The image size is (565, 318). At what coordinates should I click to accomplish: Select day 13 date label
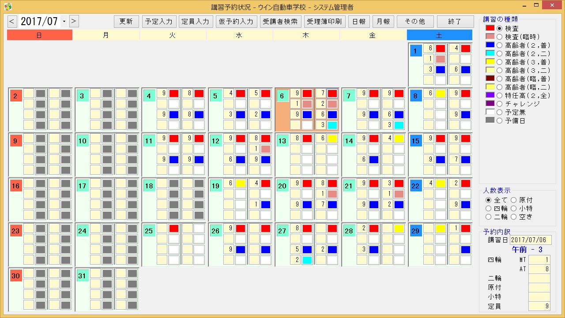point(282,141)
